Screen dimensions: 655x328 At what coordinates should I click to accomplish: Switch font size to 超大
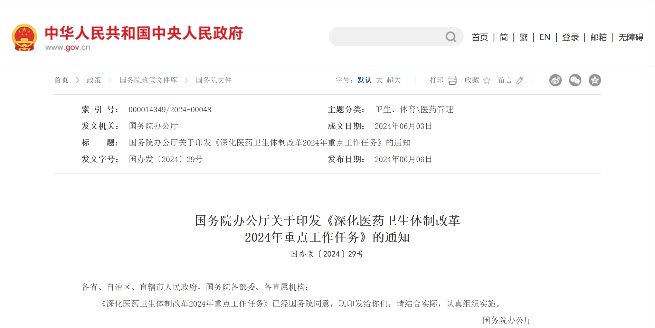(x=393, y=80)
